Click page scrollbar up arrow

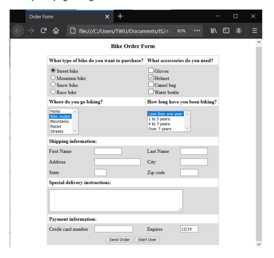click(x=259, y=42)
